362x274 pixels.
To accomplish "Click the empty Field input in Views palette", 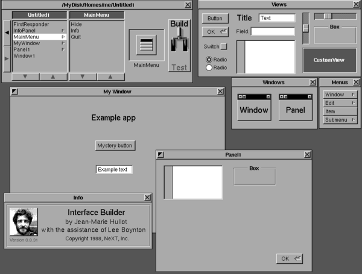I will point(273,31).
